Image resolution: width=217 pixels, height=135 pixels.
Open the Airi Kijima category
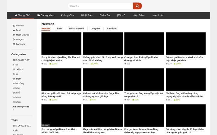point(18,69)
